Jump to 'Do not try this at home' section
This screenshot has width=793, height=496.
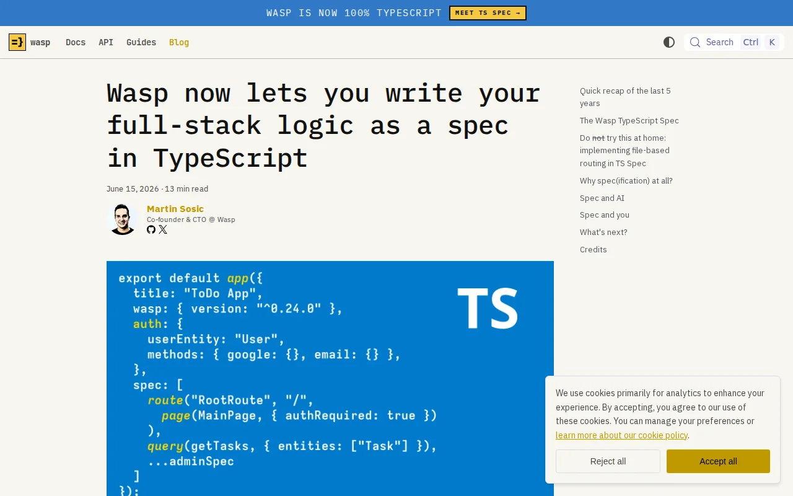[x=624, y=151]
